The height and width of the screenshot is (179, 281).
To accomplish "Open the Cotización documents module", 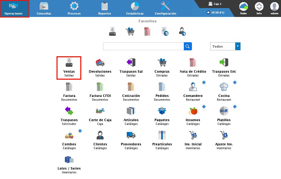I will (x=131, y=92).
